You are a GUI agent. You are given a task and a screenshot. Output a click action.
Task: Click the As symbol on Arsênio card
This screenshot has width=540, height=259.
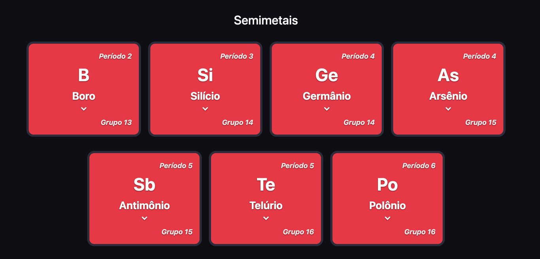448,75
